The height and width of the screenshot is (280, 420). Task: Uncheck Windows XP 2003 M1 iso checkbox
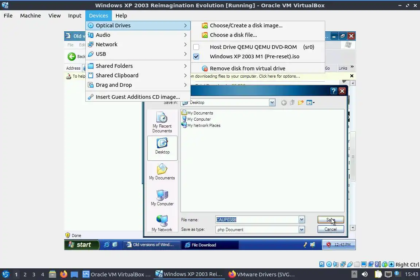coord(197,57)
